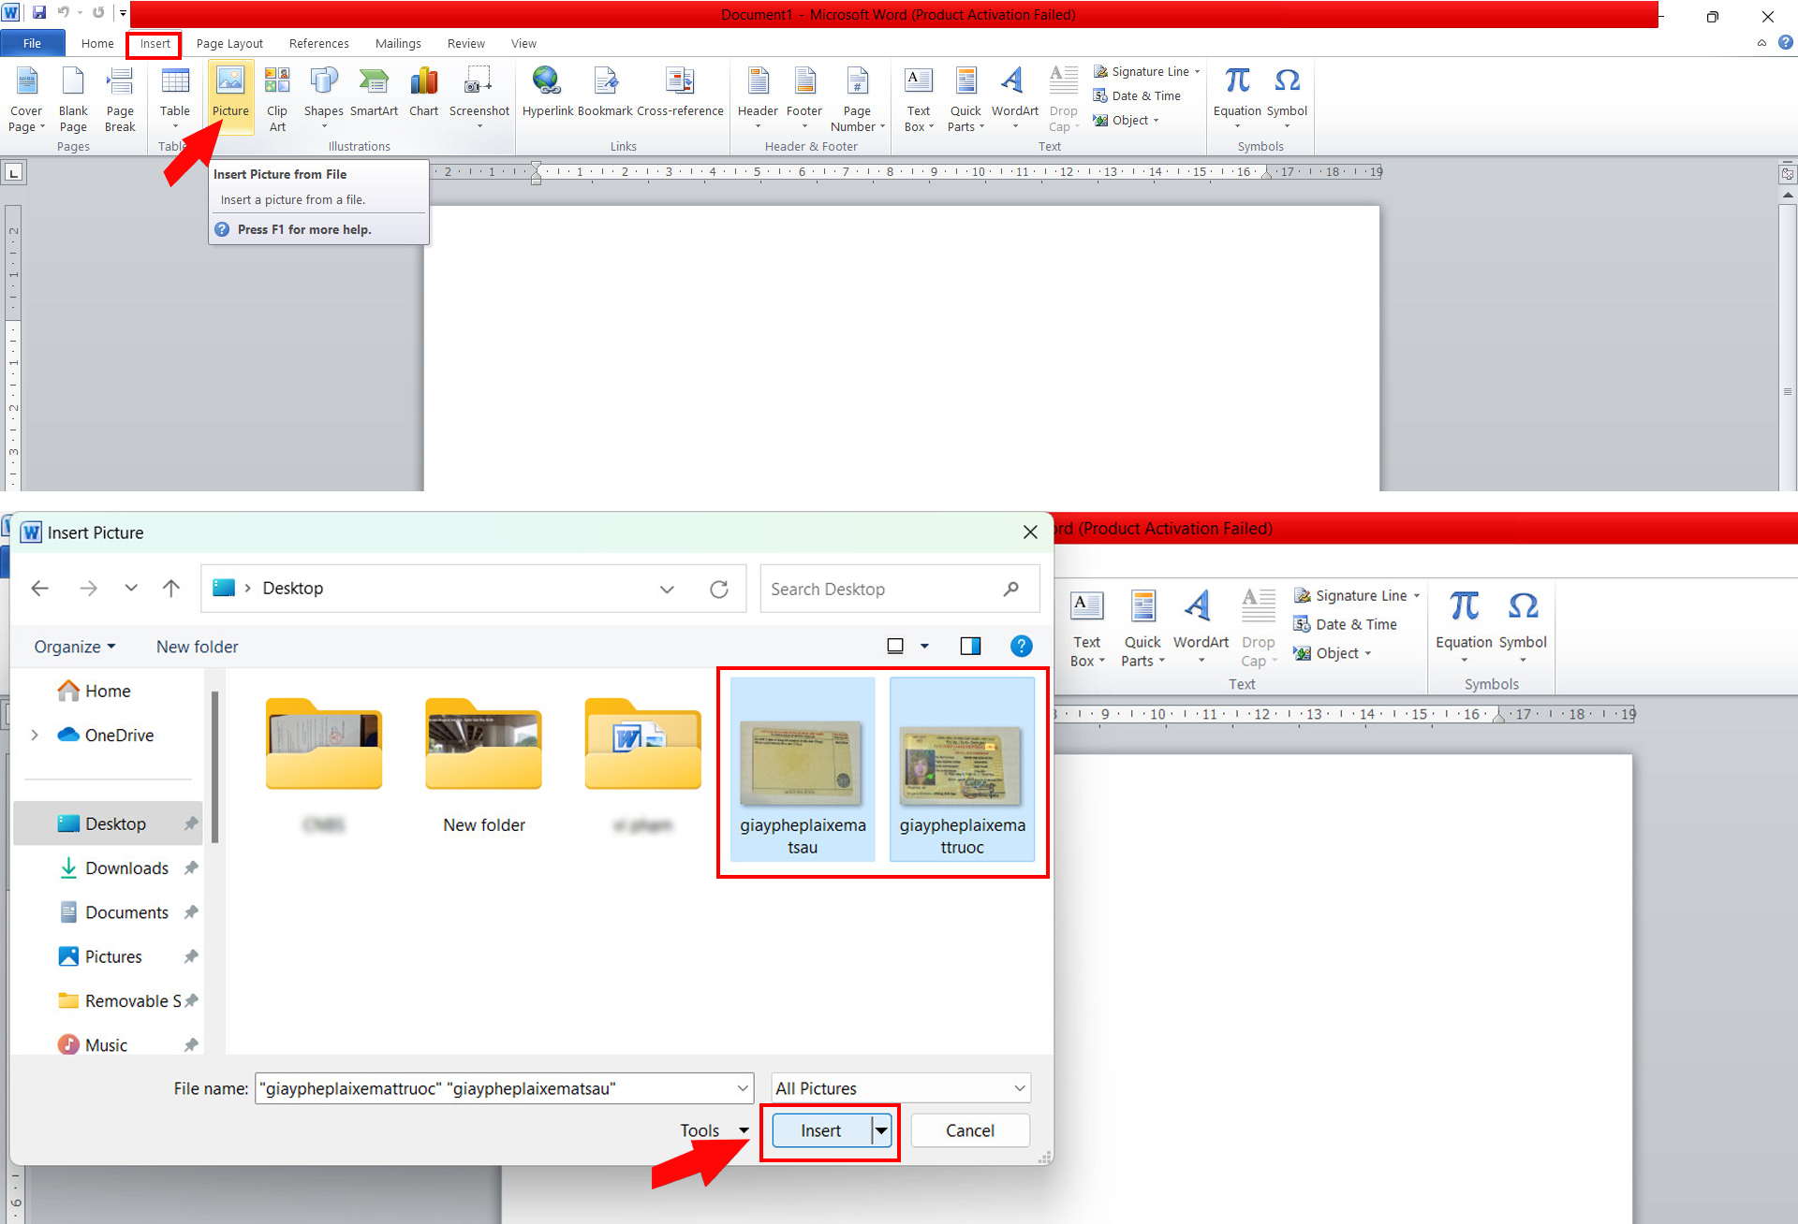
Task: Click Insert button to add pictures
Action: 819,1129
